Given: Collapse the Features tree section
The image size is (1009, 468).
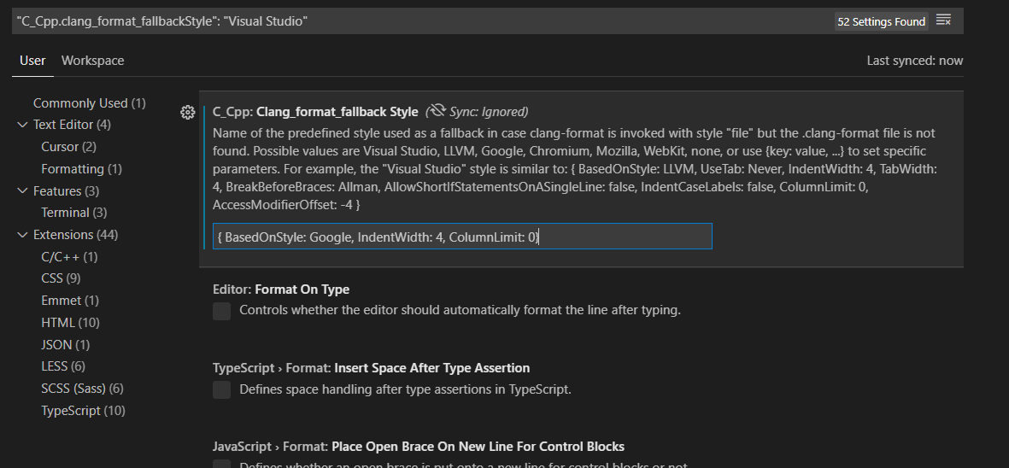Looking at the screenshot, I should [x=22, y=191].
